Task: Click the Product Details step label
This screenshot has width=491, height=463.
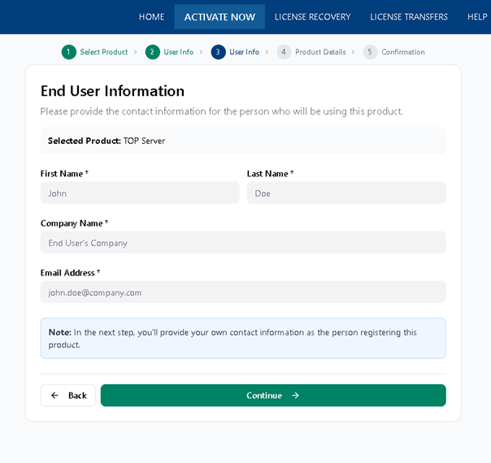Action: click(x=320, y=52)
